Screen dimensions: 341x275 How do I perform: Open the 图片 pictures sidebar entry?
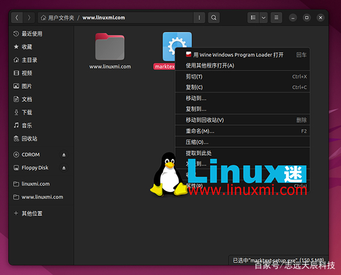[x=41, y=86]
